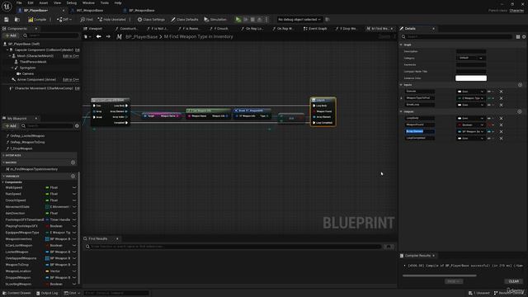This screenshot has height=297, width=528.
Task: Start Simulation mode
Action: coord(215,20)
